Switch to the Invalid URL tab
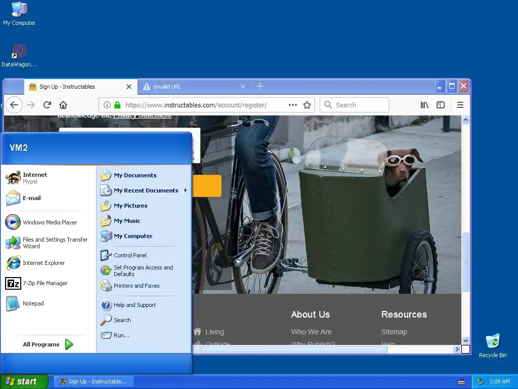518x389 pixels. coord(194,87)
